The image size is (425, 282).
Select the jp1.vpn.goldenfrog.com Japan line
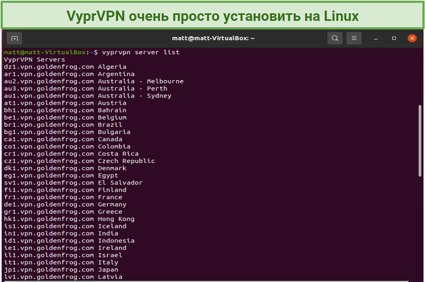point(61,270)
